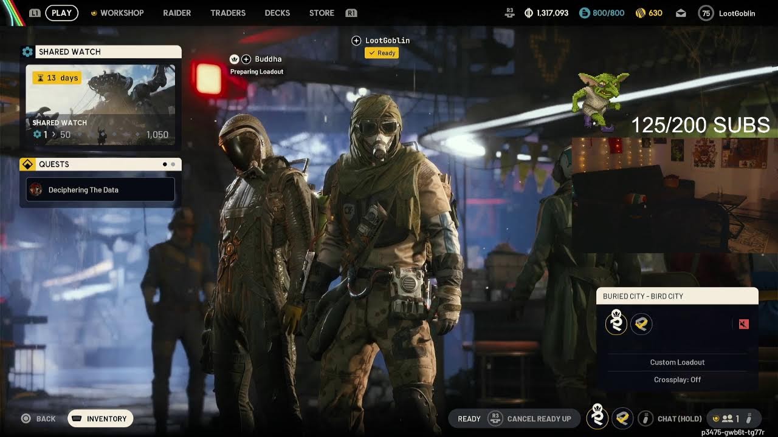Expand the Custom Loadout option

click(677, 362)
